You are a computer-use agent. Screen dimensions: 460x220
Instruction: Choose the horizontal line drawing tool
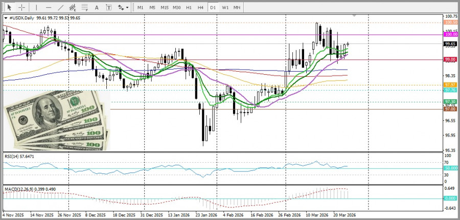(x=49, y=8)
